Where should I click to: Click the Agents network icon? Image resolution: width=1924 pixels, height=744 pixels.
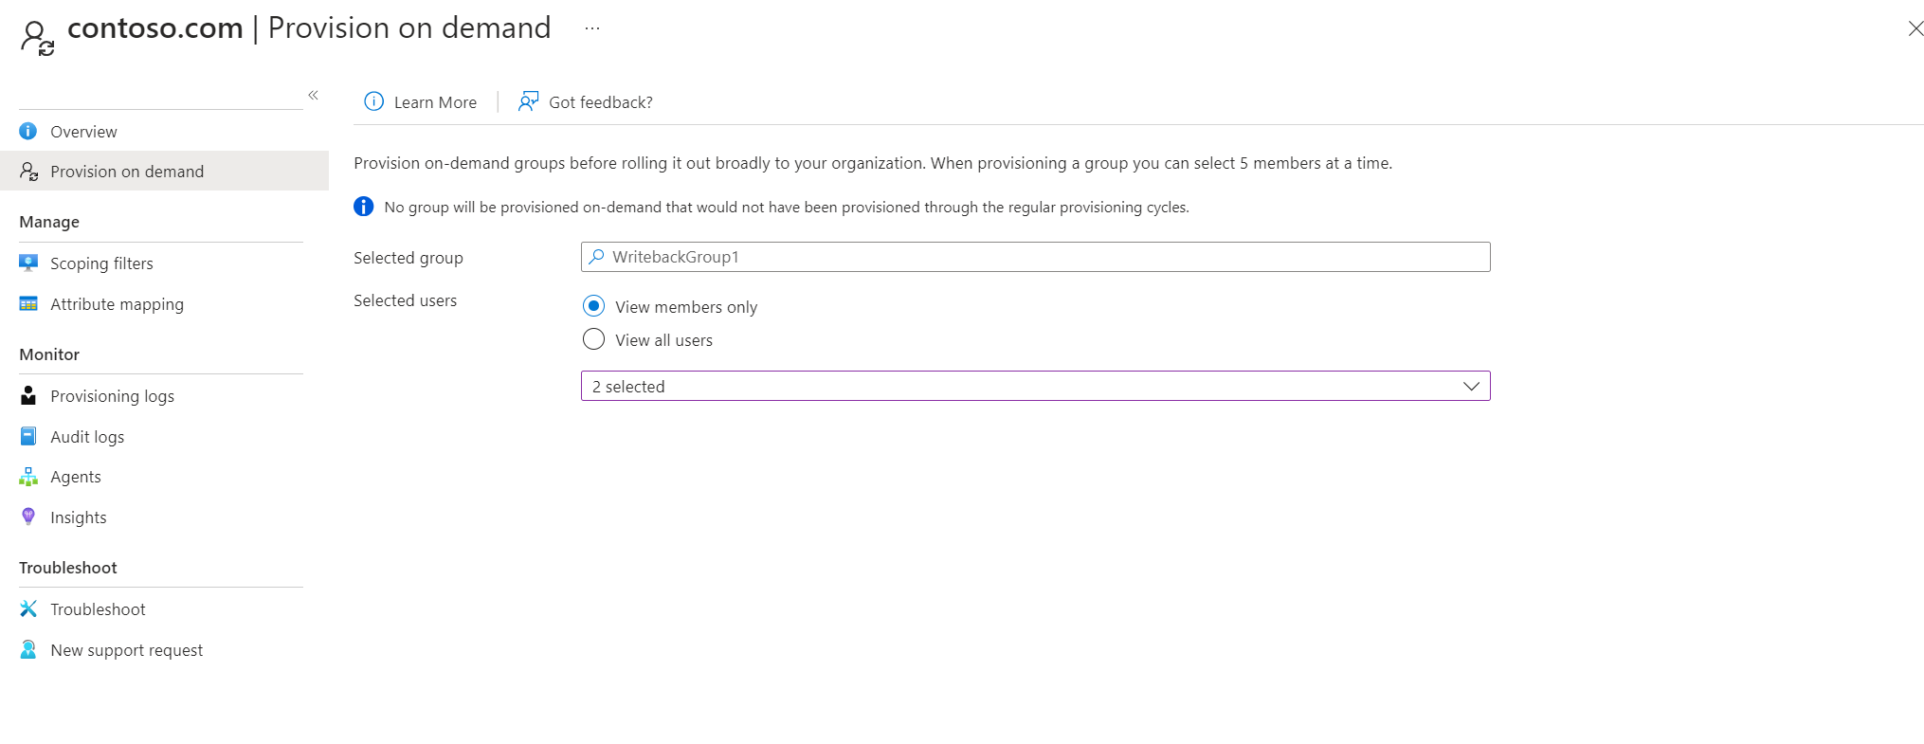pyautogui.click(x=28, y=477)
